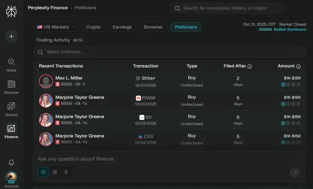Click the Type column header
The height and width of the screenshot is (189, 313).
192,66
